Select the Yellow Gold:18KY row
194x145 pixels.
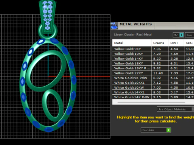153,63
